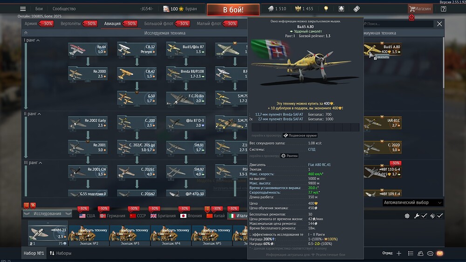The width and height of the screenshot is (466, 262).
Task: Select the Британия nation tab
Action: pos(163,216)
